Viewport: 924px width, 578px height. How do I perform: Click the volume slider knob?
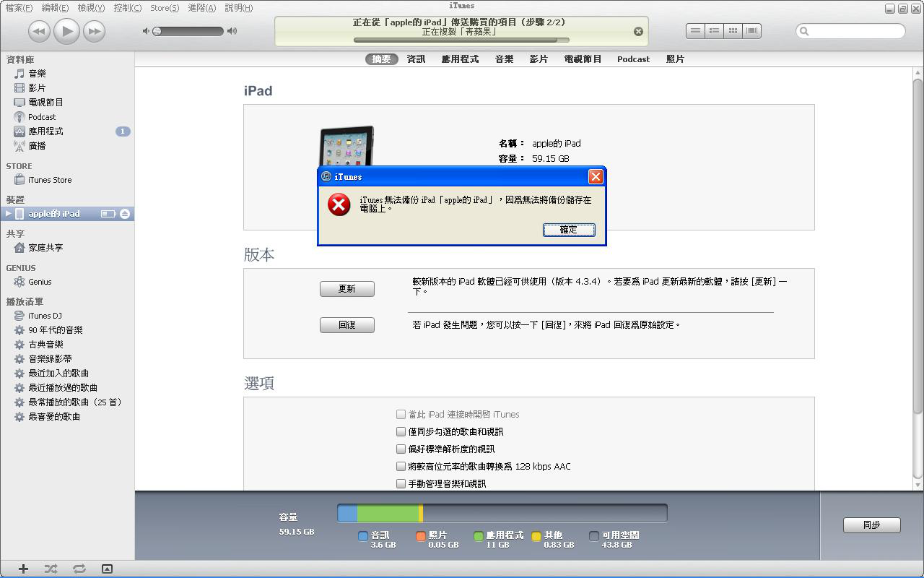click(157, 31)
